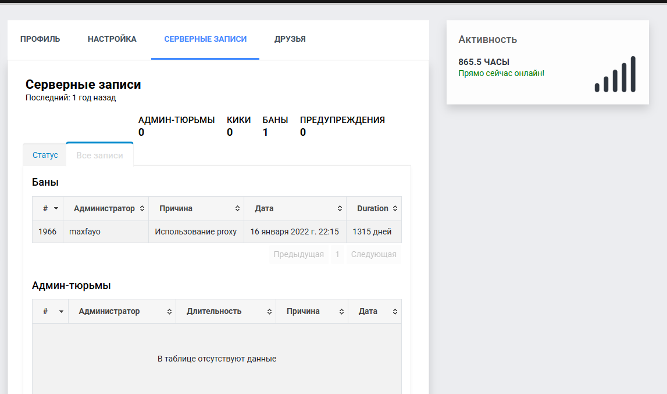
Task: Sort Баны table by Дата sort icon
Action: tap(340, 208)
